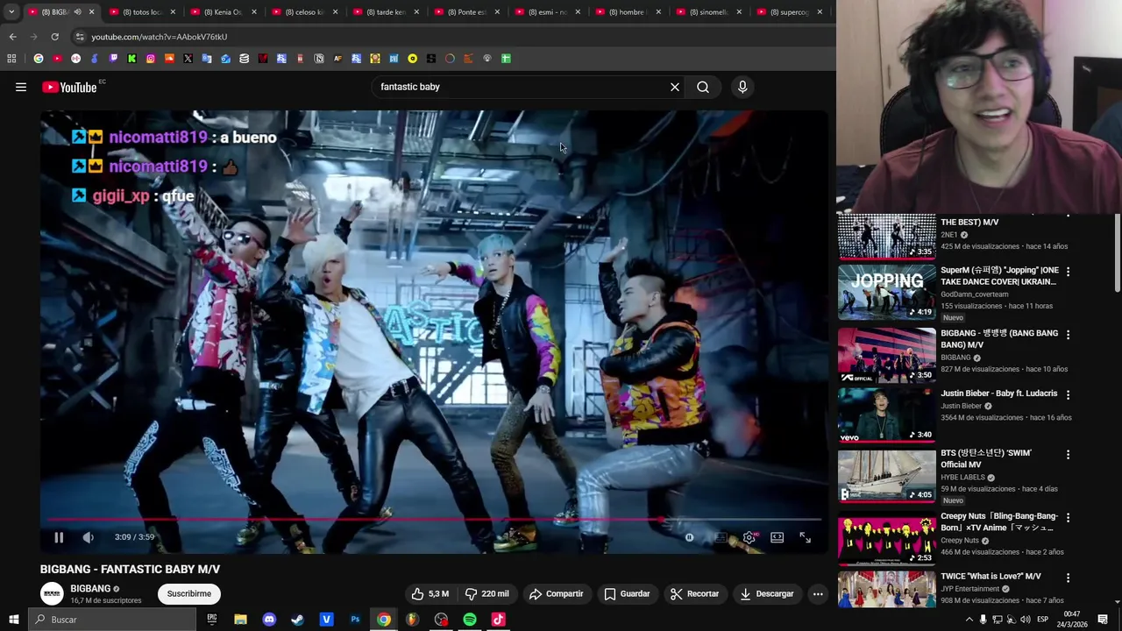Start voice search with microphone icon
The height and width of the screenshot is (631, 1122).
tap(742, 87)
